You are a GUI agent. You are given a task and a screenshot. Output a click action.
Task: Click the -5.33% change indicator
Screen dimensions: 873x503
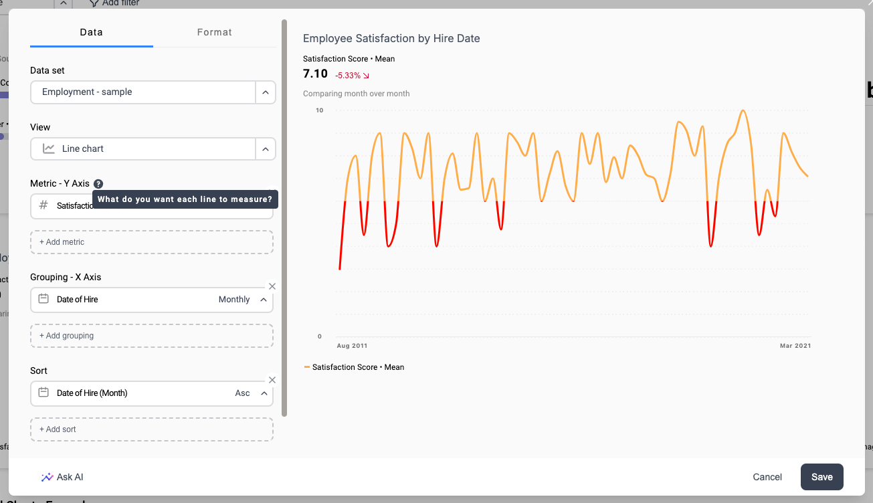349,76
